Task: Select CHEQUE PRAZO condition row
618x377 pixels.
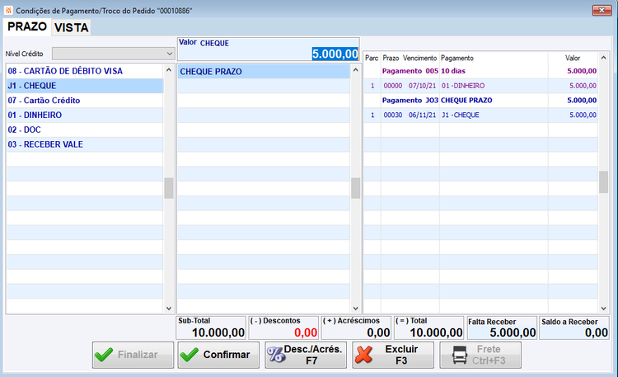Action: [264, 72]
